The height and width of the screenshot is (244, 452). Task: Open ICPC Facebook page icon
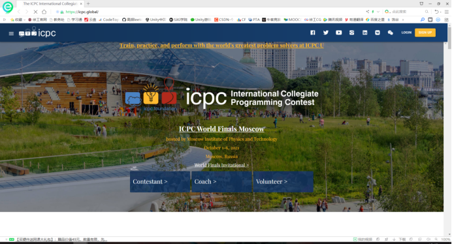[313, 33]
